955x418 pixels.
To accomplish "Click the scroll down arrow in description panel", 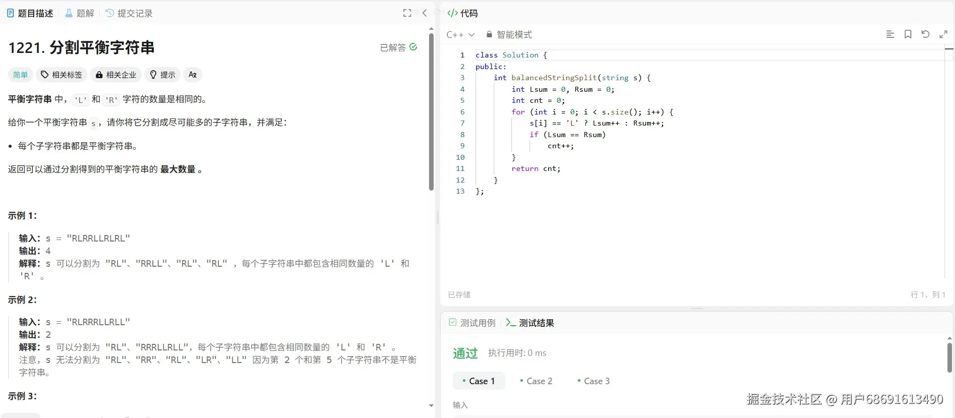I will point(431,405).
